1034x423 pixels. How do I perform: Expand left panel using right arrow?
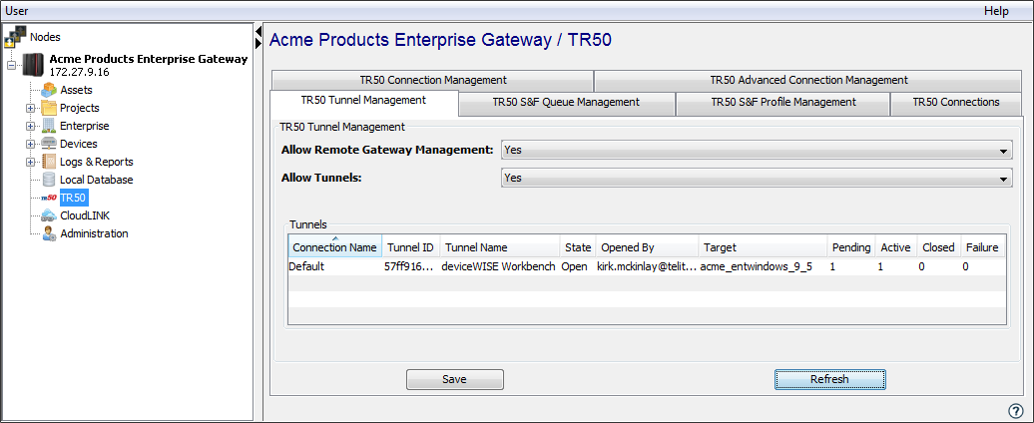(x=258, y=44)
